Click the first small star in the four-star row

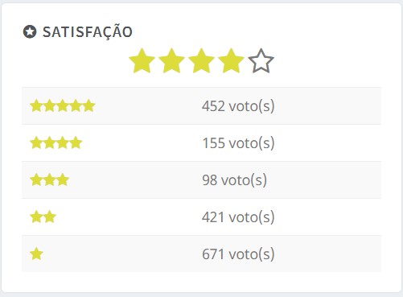[36, 142]
